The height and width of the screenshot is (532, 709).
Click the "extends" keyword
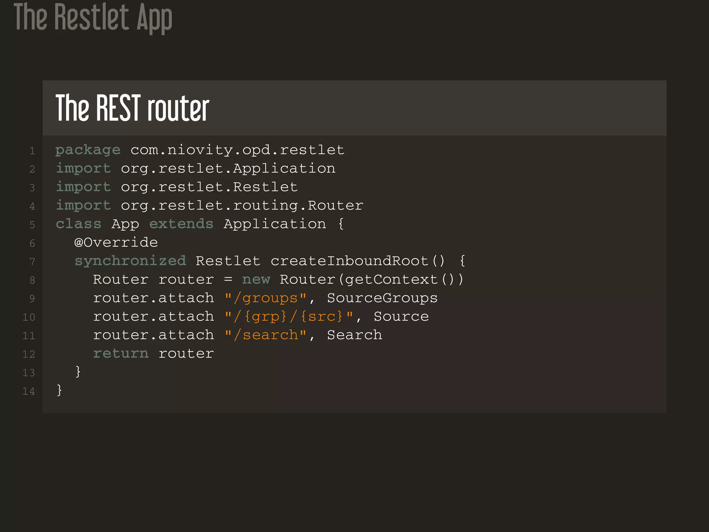tap(181, 224)
